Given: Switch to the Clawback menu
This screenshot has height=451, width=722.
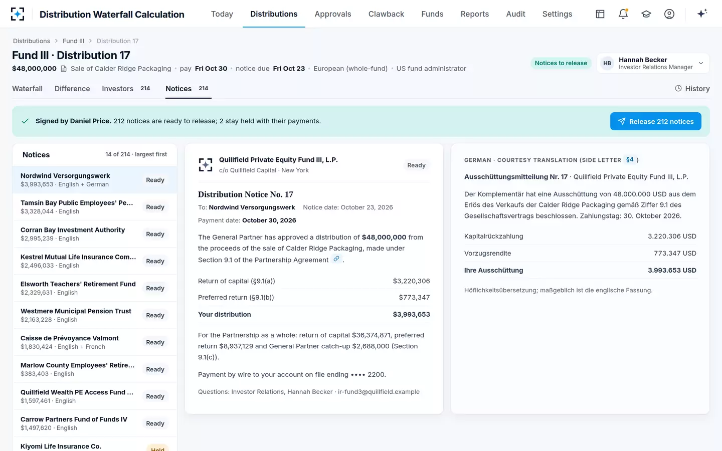Looking at the screenshot, I should (386, 14).
